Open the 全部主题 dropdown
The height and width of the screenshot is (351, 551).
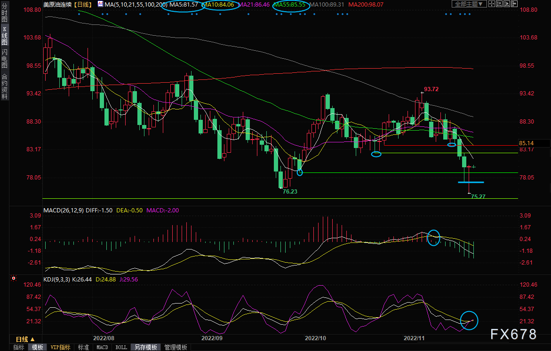pyautogui.click(x=469, y=4)
